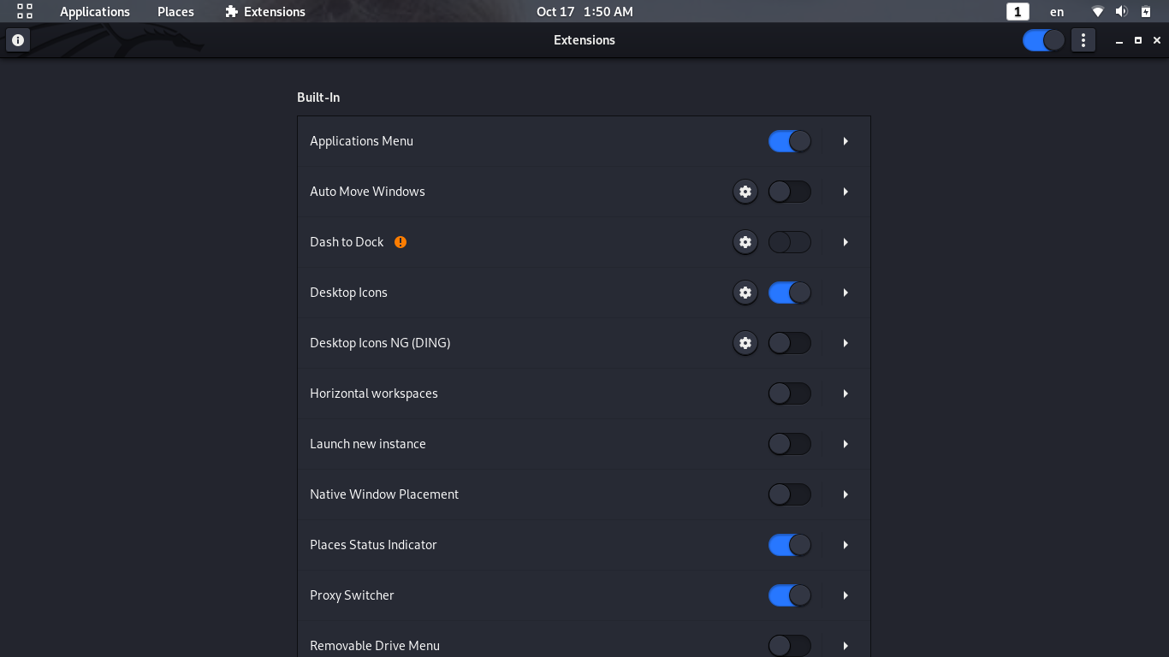Disable the Applications Menu extension toggle

[789, 141]
